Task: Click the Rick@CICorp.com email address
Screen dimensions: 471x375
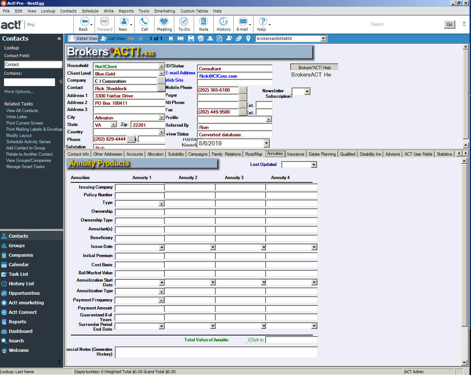Action: point(218,76)
